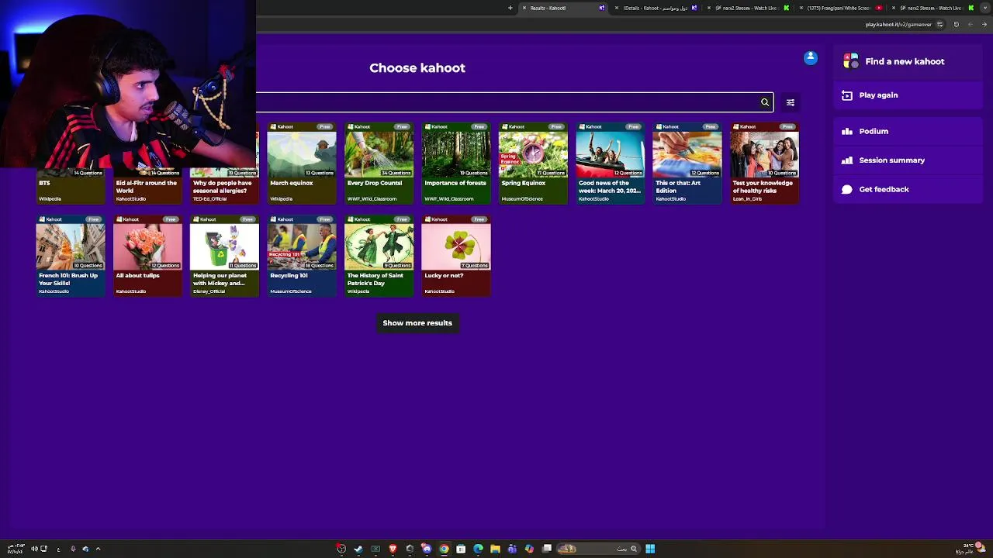Select Helping our planet with Mickey card
The height and width of the screenshot is (558, 993).
pos(225,256)
